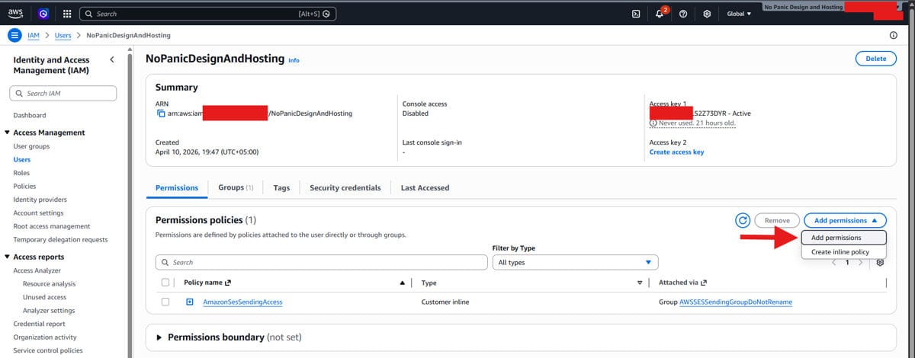The width and height of the screenshot is (915, 358).
Task: Click the Create access key link
Action: [676, 152]
